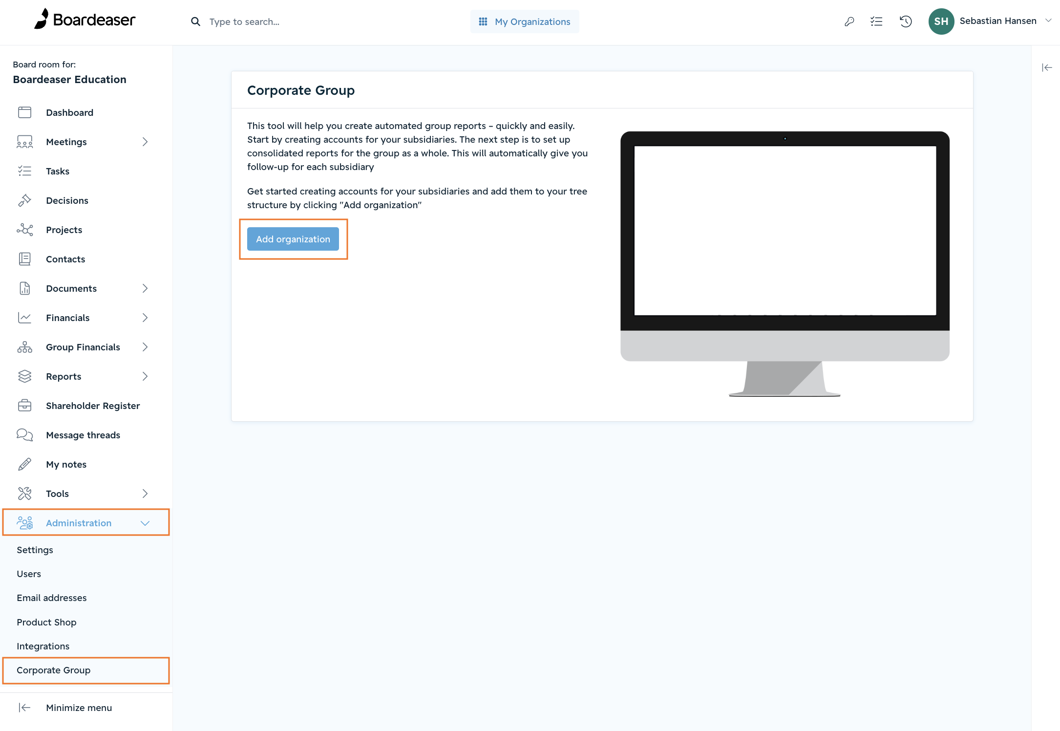Click the Documents file icon
The image size is (1060, 731).
click(24, 288)
